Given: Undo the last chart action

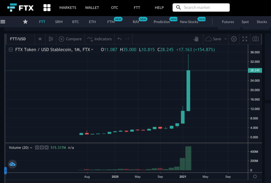Looking at the screenshot, I should click(x=119, y=39).
